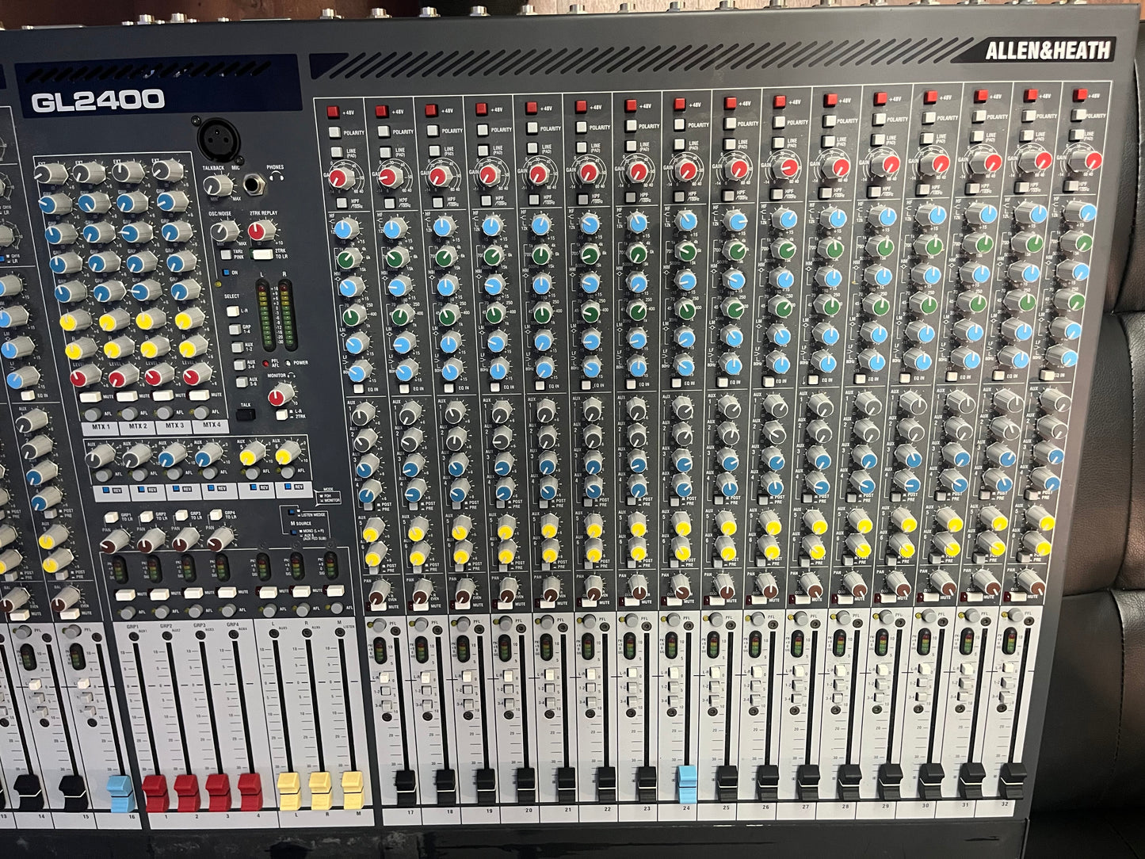
Task: Click the Allen & Heath logo
Action: (1047, 52)
